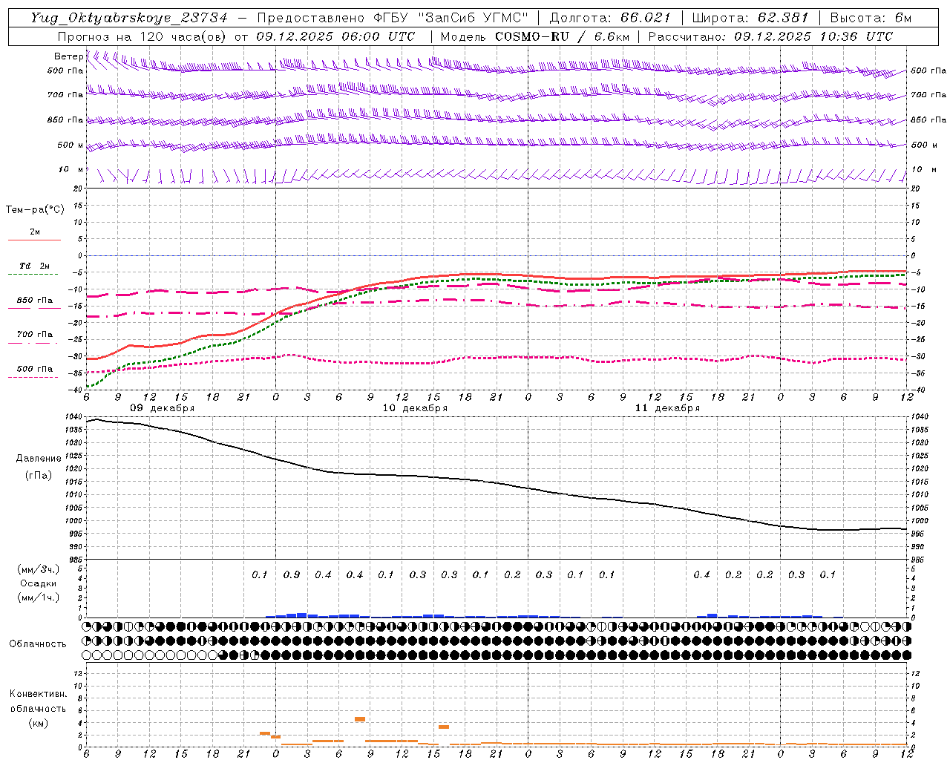Click the (мм/3ч.) precipitation unit label
The width and height of the screenshot is (950, 760).
coord(38,569)
